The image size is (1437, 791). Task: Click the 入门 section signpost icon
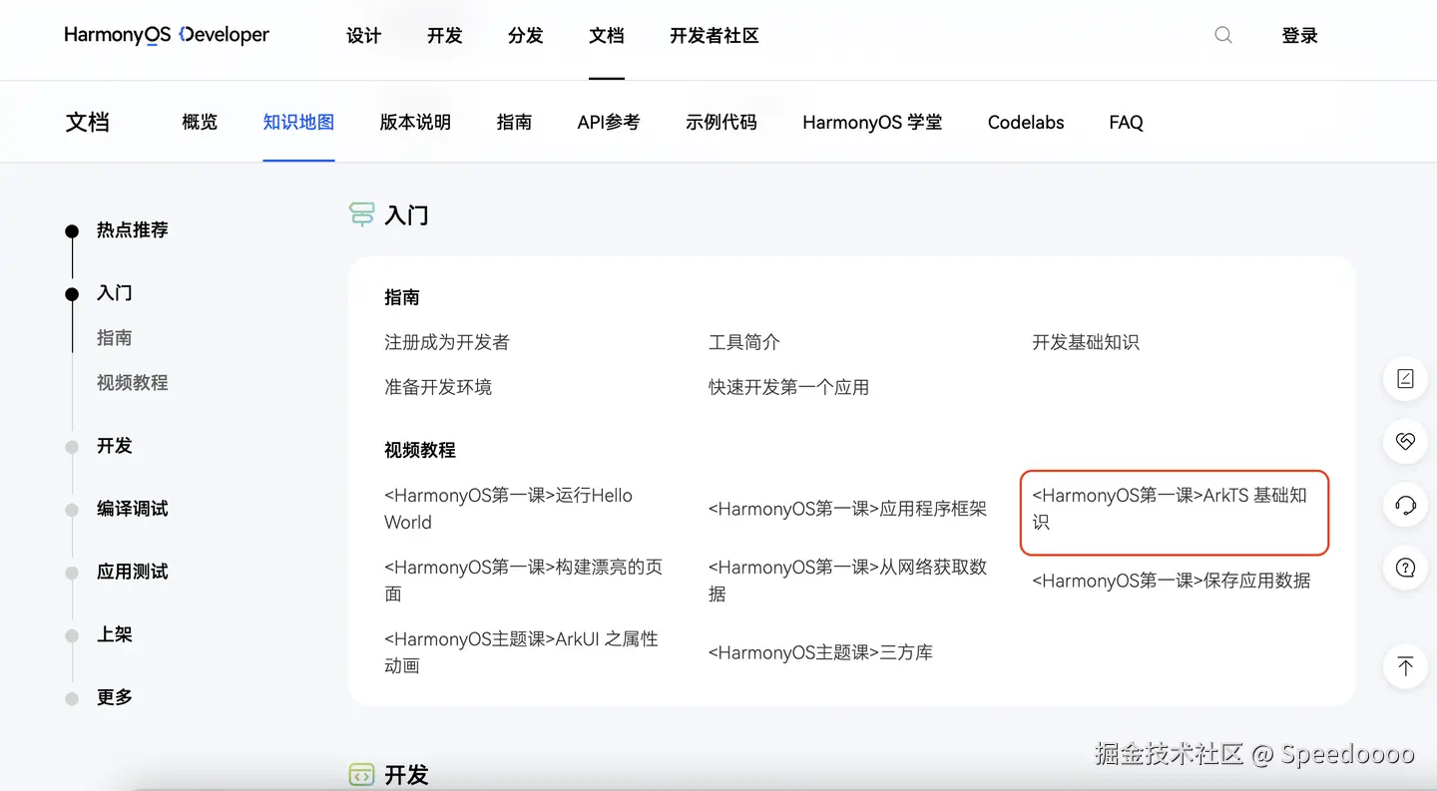[361, 214]
